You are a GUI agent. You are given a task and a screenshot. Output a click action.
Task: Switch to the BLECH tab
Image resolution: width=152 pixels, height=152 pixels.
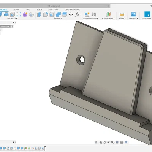pos(40,9)
